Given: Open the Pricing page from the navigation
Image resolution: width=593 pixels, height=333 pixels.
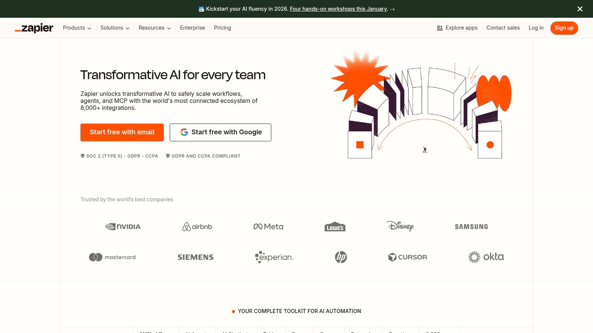Looking at the screenshot, I should click(222, 28).
